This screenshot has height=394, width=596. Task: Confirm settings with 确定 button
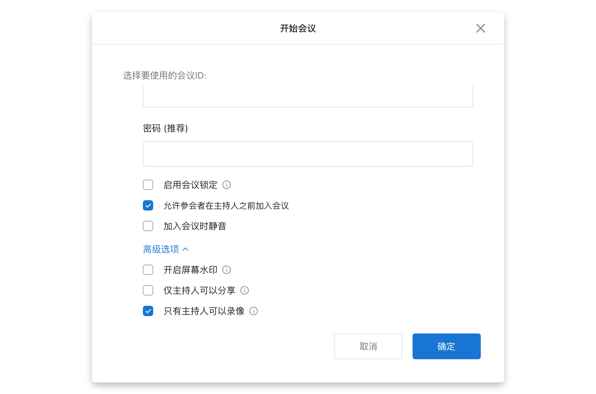(446, 346)
